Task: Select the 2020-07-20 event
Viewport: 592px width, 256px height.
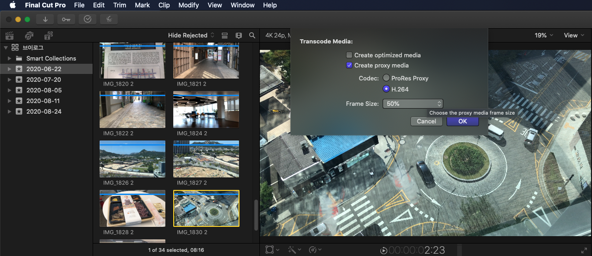Action: (x=46, y=79)
